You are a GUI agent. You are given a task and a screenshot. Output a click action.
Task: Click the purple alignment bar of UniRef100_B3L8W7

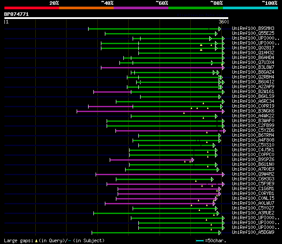tap(162, 68)
